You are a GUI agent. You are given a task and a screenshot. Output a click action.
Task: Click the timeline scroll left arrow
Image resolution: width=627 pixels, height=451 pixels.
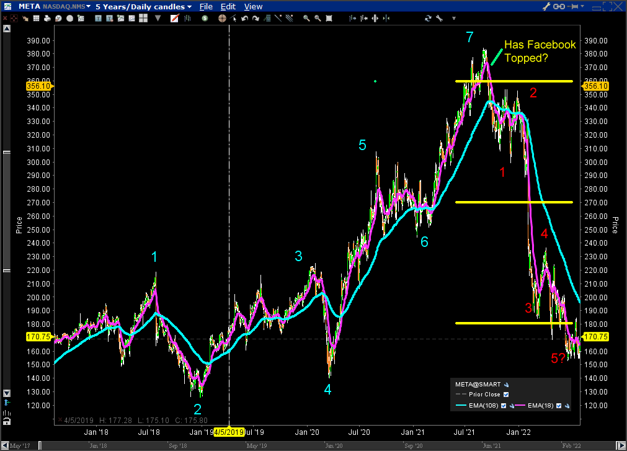pos(4,445)
